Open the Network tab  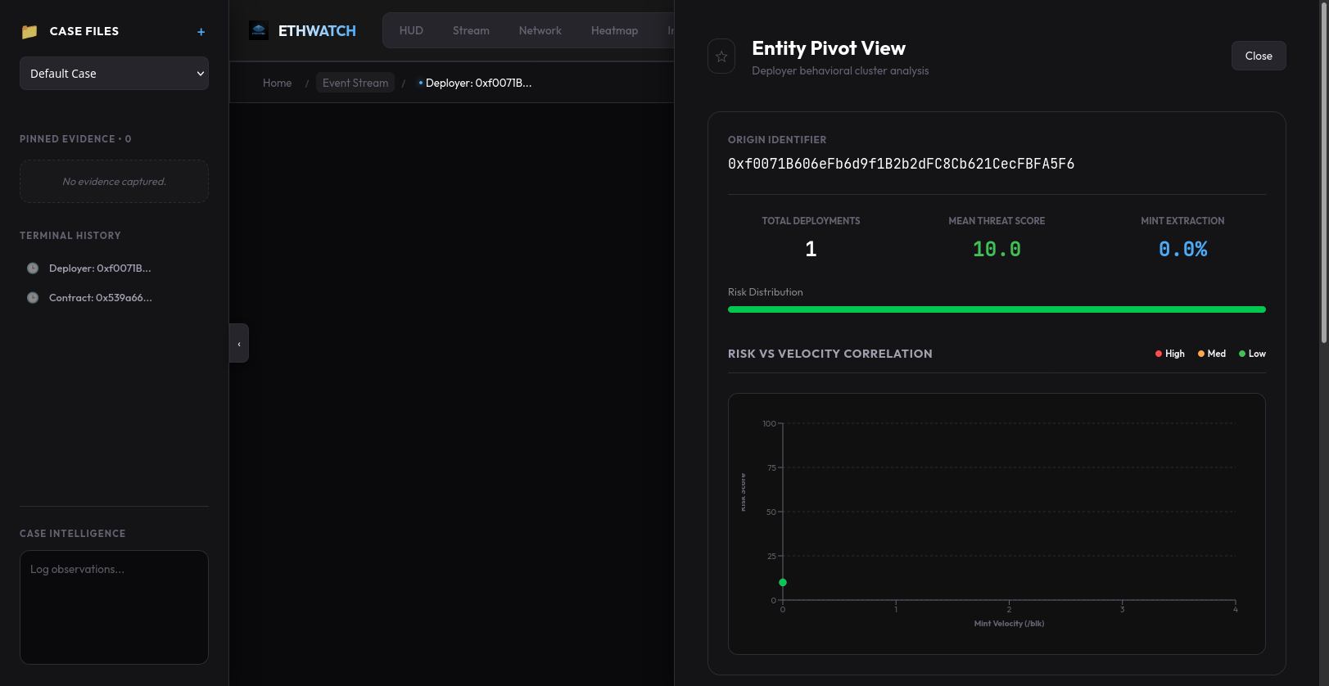click(x=540, y=31)
